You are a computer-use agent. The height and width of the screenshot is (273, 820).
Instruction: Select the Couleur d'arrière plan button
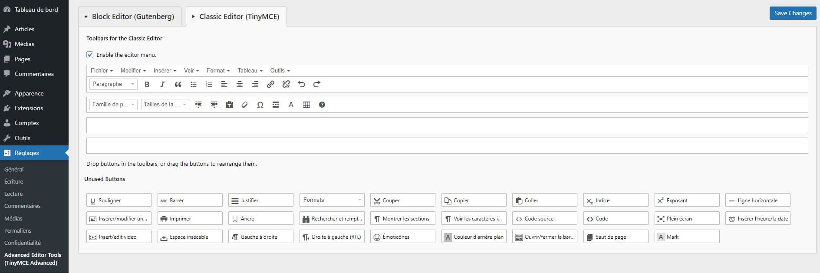[x=474, y=237]
